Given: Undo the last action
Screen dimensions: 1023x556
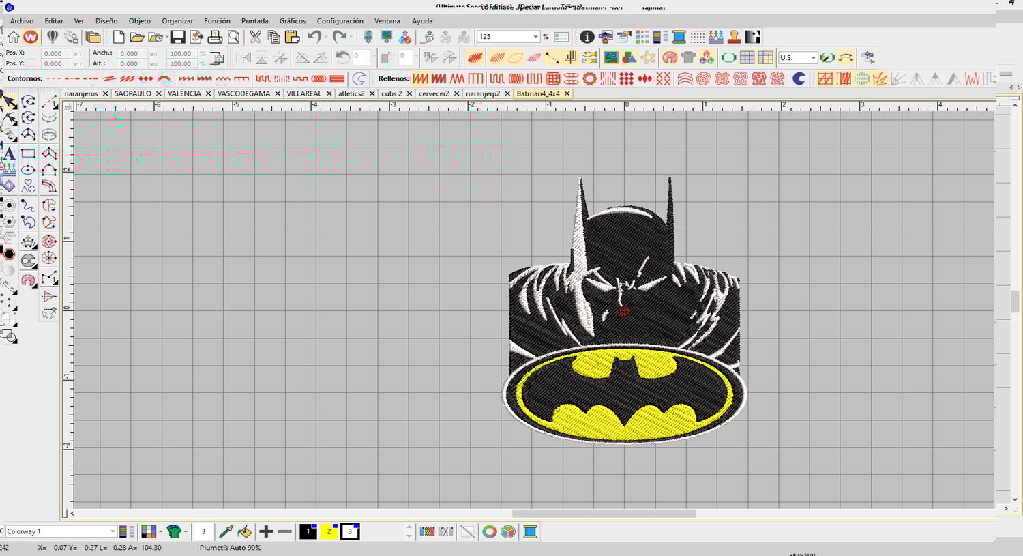Looking at the screenshot, I should click(314, 37).
